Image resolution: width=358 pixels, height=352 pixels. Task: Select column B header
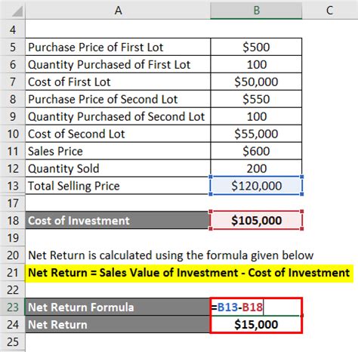256,10
